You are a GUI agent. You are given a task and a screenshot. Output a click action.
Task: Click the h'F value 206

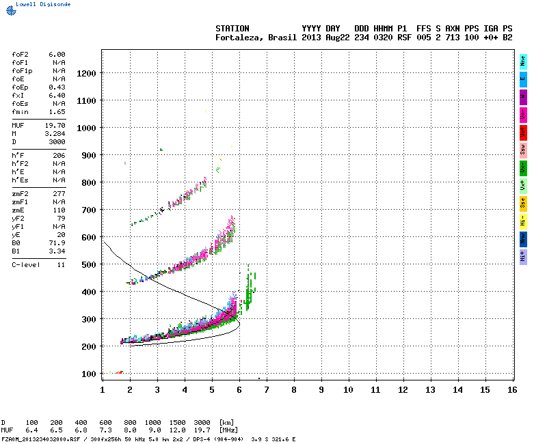click(x=59, y=156)
